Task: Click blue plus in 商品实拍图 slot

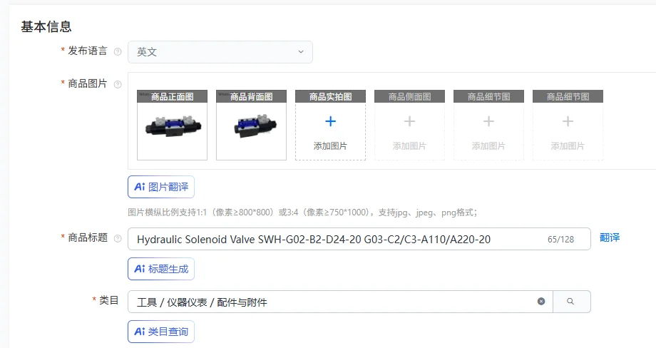Action: tap(331, 121)
